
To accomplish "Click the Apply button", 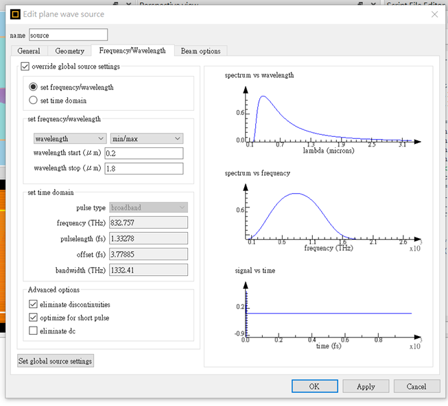I will pos(366,386).
